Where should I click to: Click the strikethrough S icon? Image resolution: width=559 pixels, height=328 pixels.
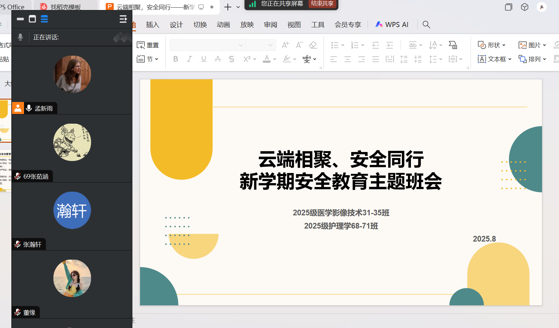[x=231, y=59]
